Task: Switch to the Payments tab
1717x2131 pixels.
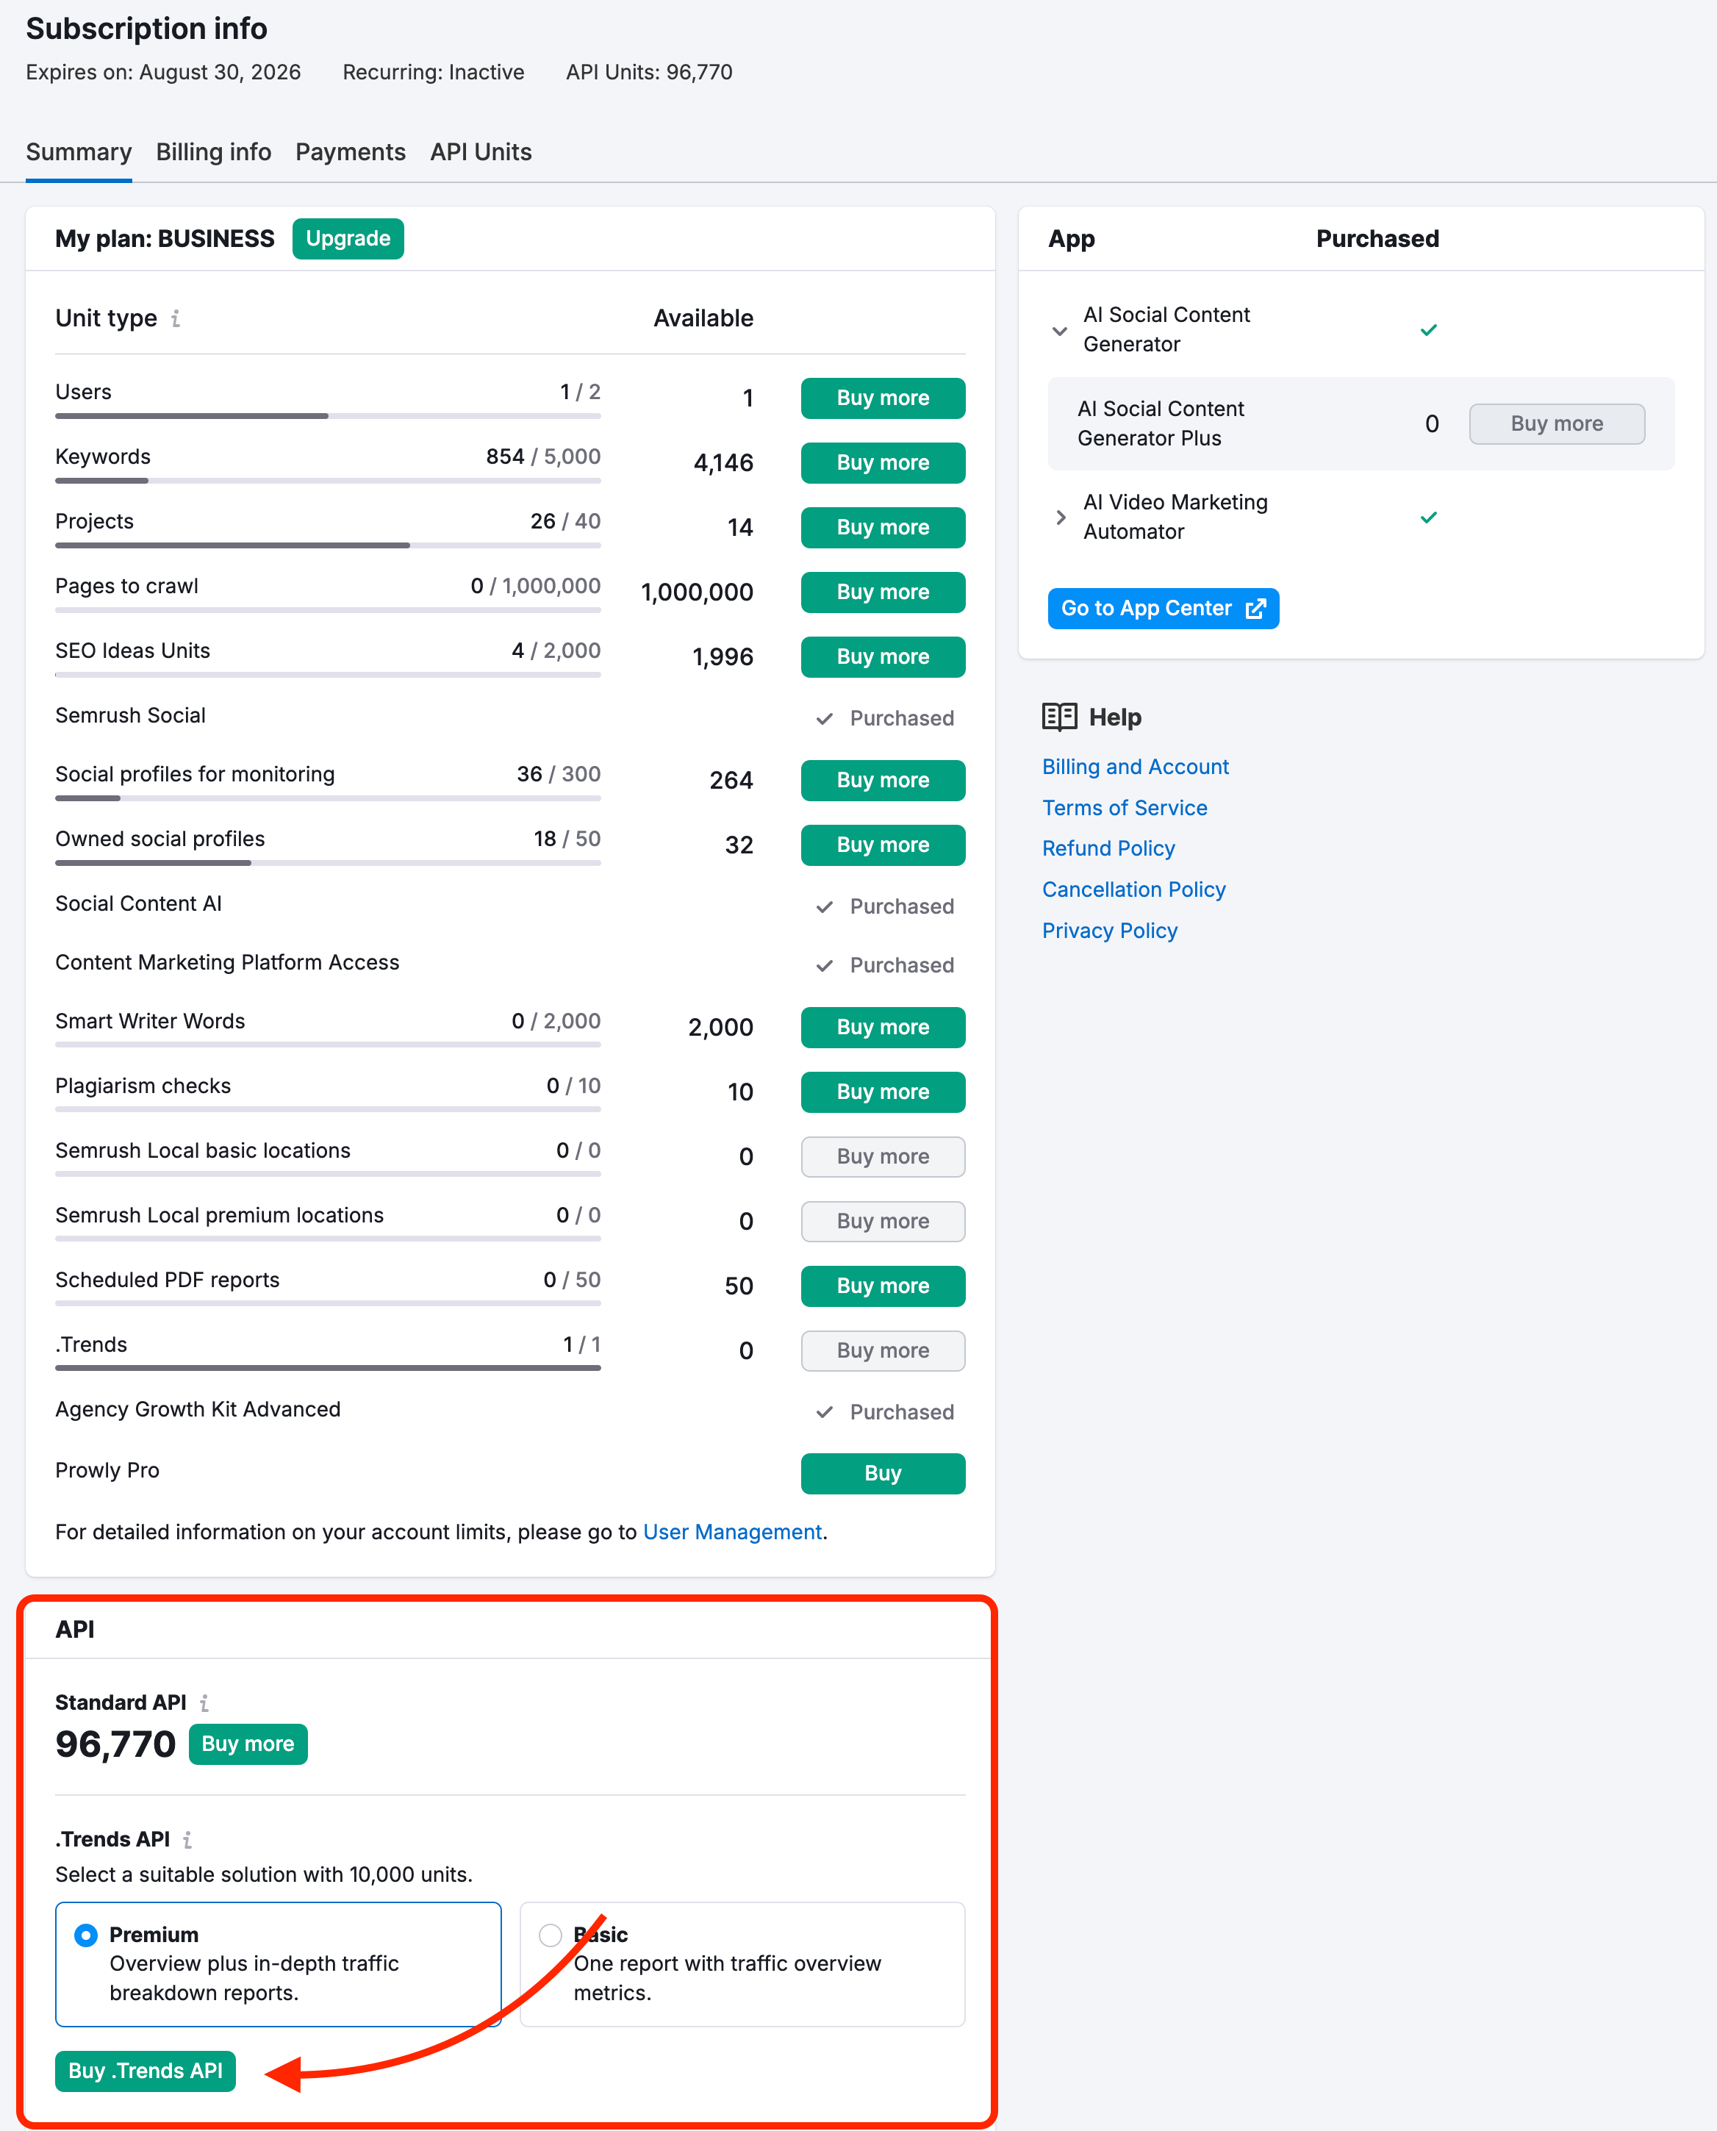Action: [x=350, y=151]
